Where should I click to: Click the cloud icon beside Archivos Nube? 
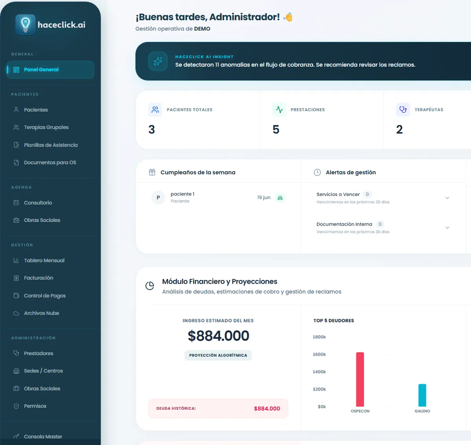[x=16, y=313]
